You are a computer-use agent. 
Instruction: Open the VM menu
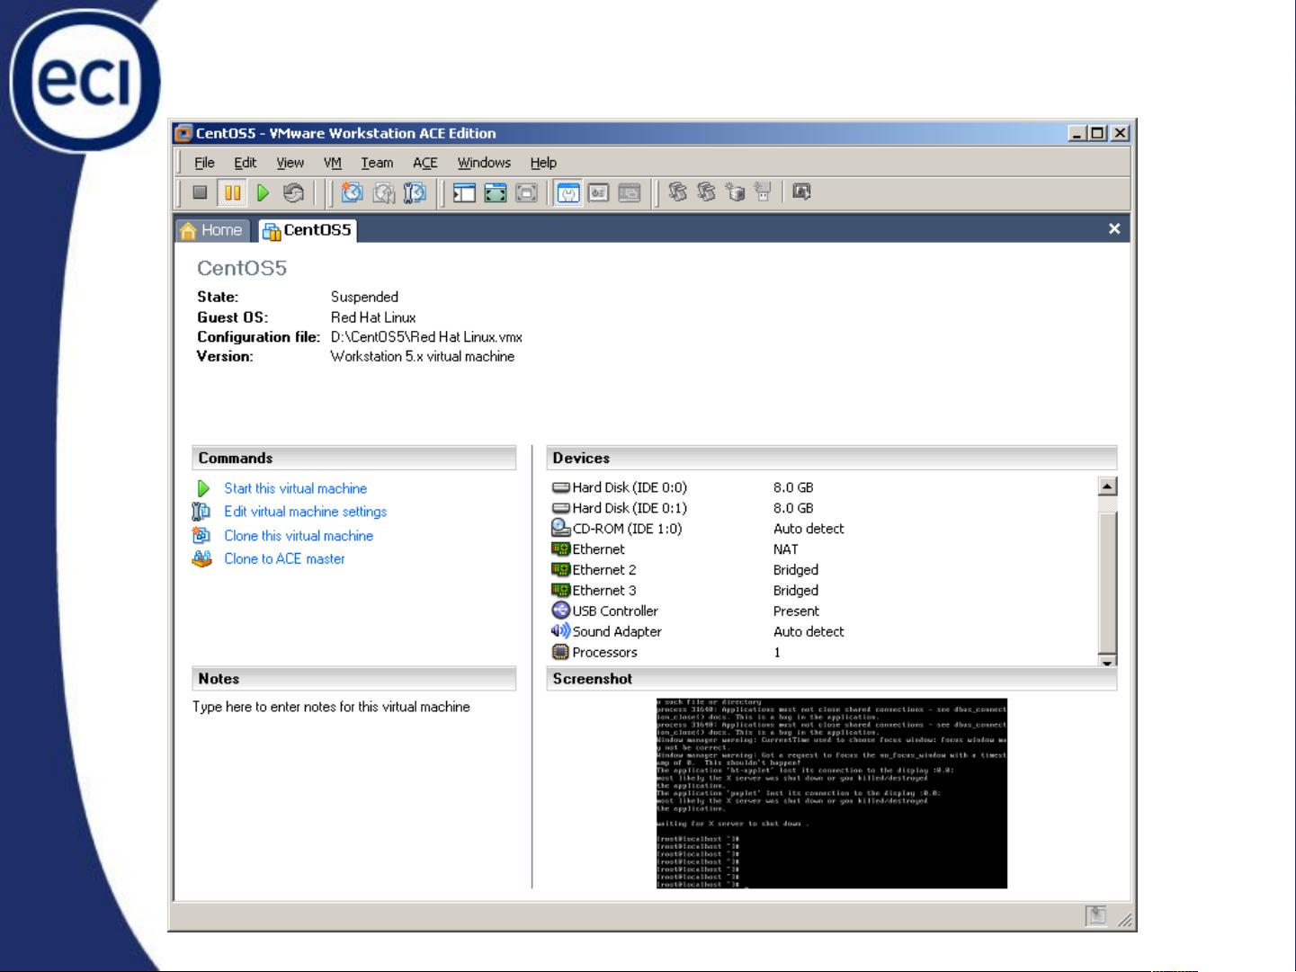click(x=333, y=163)
